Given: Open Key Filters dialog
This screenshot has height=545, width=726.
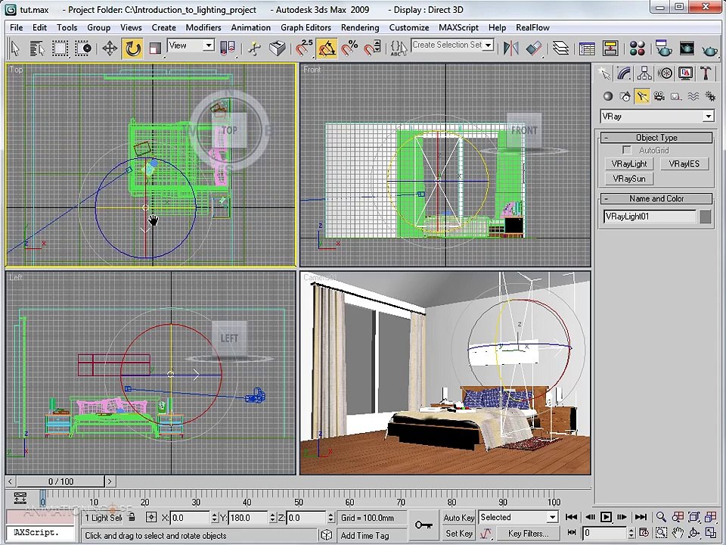Looking at the screenshot, I should [528, 534].
